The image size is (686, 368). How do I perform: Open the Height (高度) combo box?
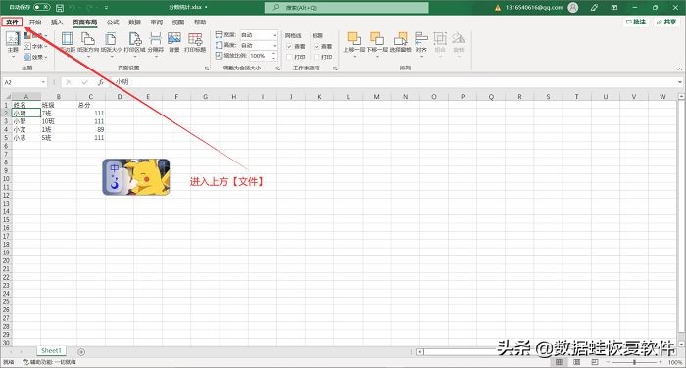[259, 45]
